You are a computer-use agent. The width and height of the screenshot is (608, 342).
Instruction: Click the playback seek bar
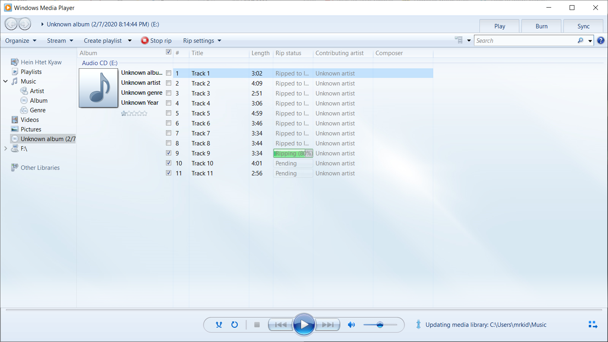click(x=304, y=310)
